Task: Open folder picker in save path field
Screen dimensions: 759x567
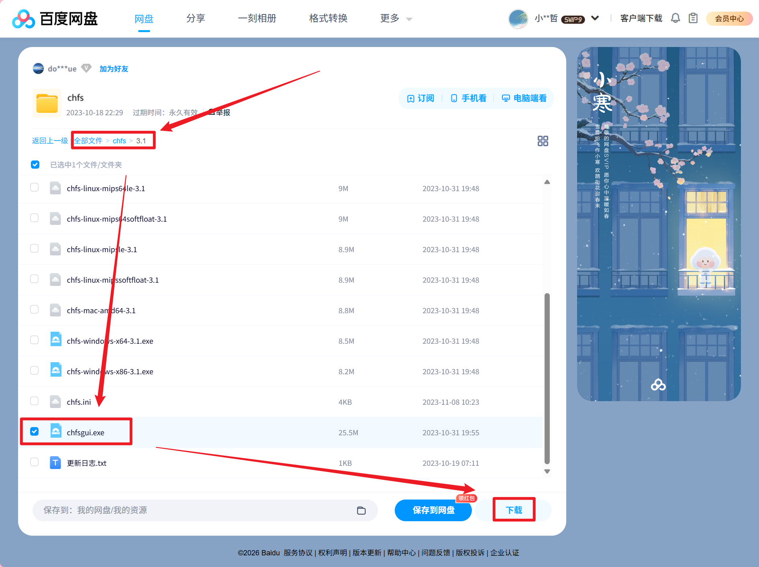Action: pos(361,510)
